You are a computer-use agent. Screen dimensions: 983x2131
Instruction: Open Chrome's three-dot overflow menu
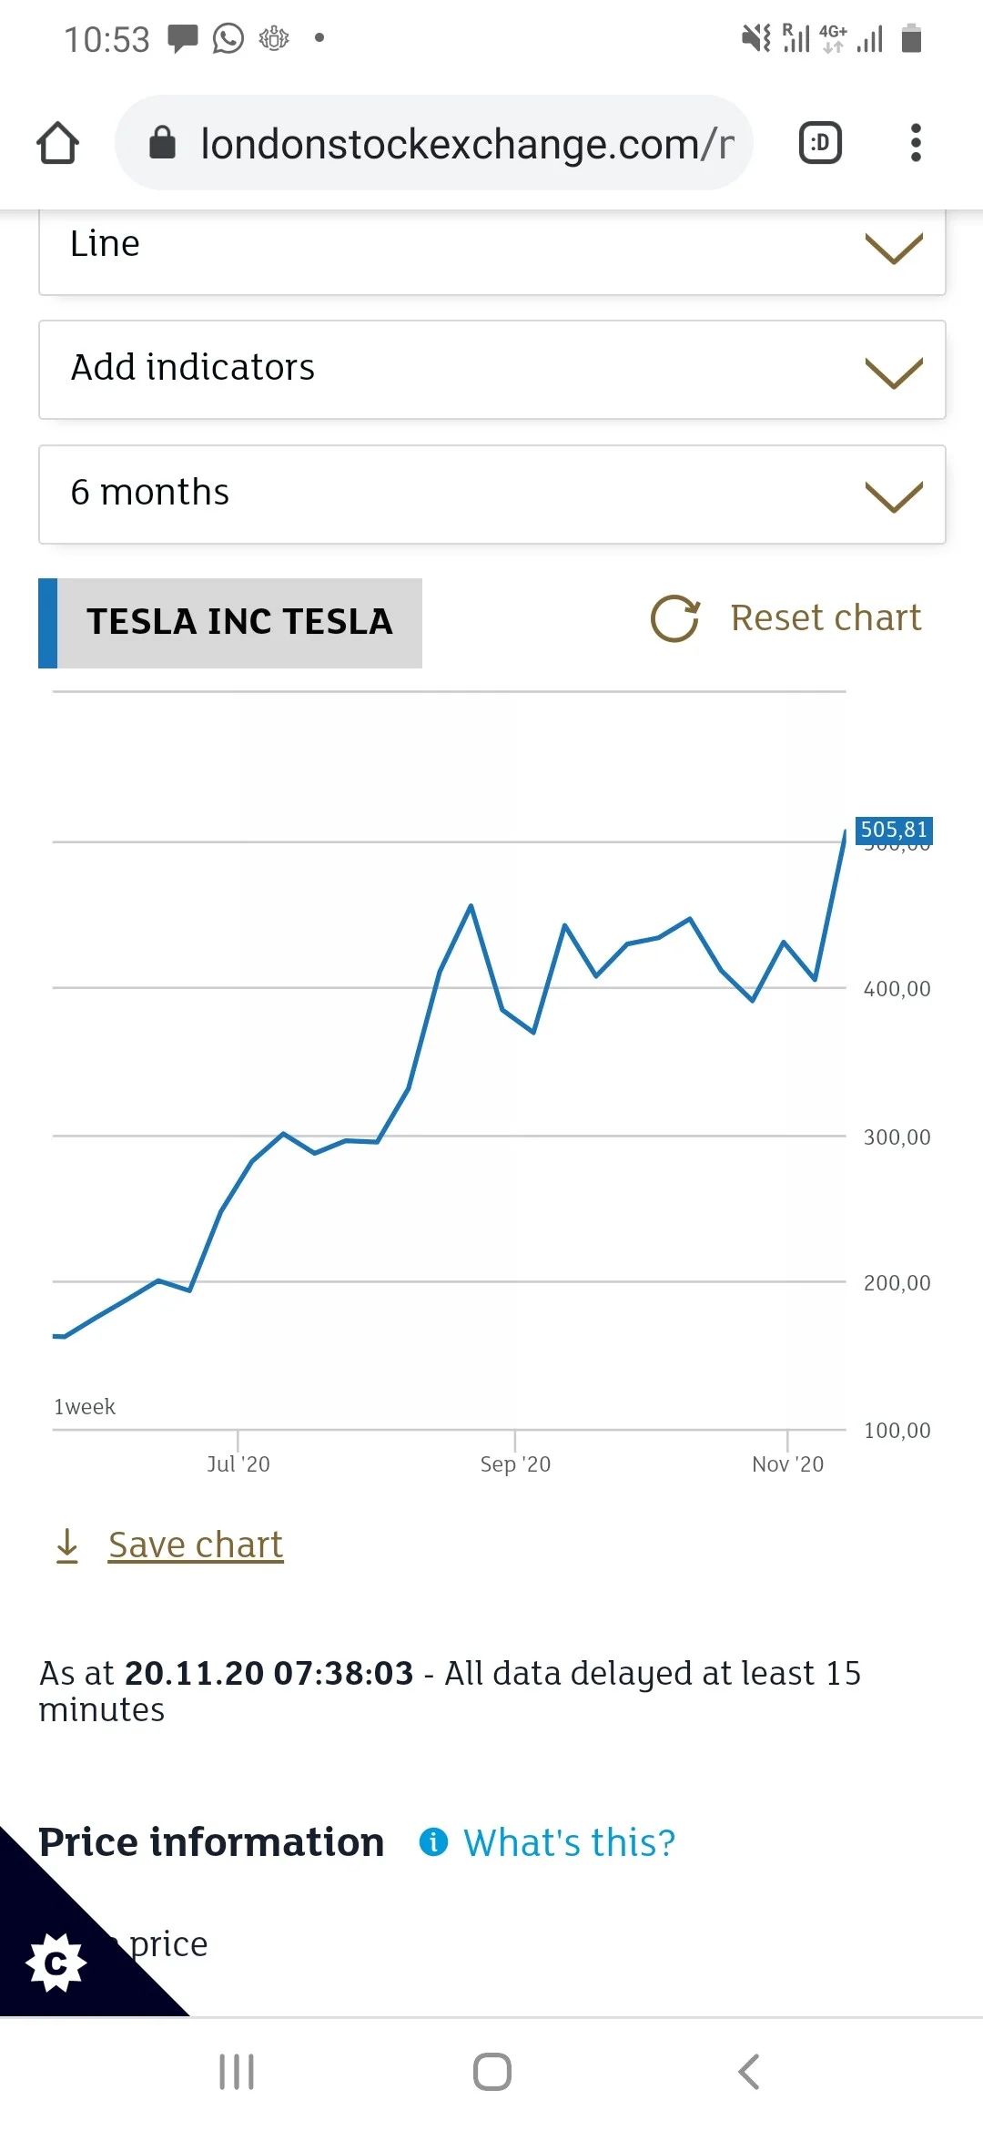point(916,143)
